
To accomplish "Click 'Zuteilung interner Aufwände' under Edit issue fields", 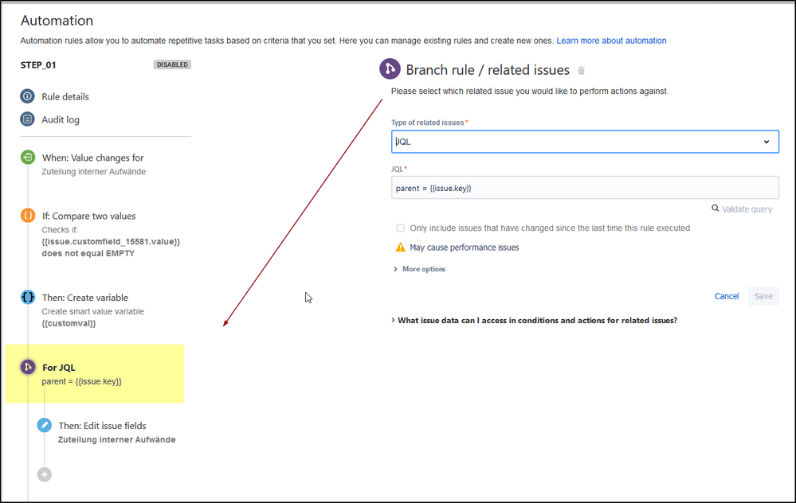I will [117, 439].
